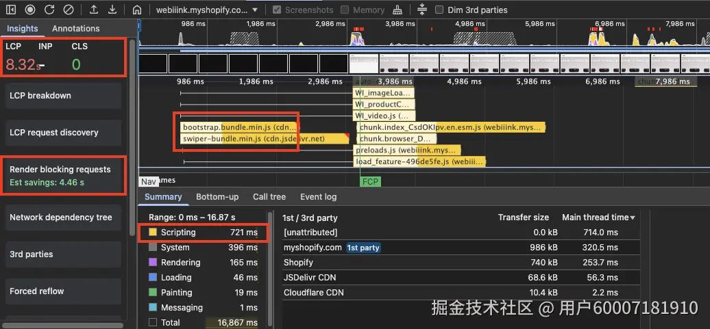Clear the current performance recording
This screenshot has height=329, width=710.
tap(69, 10)
